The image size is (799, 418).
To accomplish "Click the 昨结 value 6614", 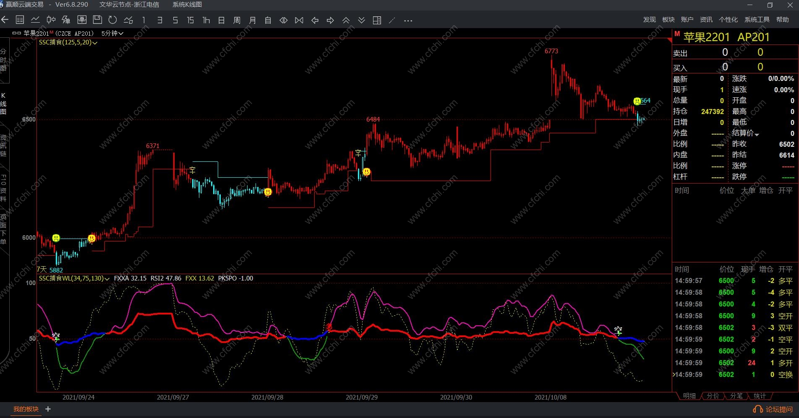I will point(786,155).
